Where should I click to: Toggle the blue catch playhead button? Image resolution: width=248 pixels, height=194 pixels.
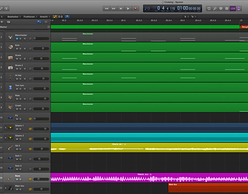(67, 17)
